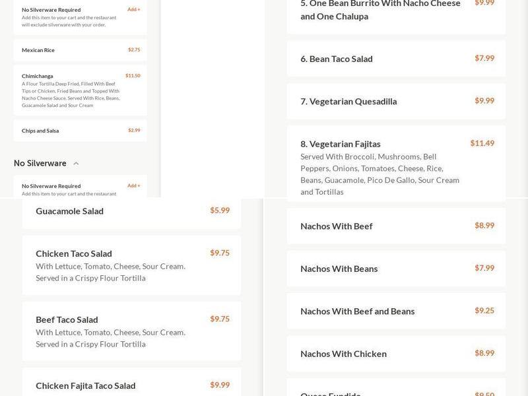The image size is (528, 396).
Task: Select the Vegetarian Fajitas item
Action: point(396,168)
